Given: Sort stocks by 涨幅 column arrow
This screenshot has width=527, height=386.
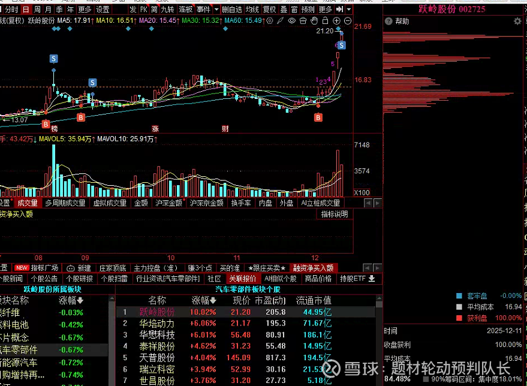Looking at the screenshot, I should click(x=213, y=300).
